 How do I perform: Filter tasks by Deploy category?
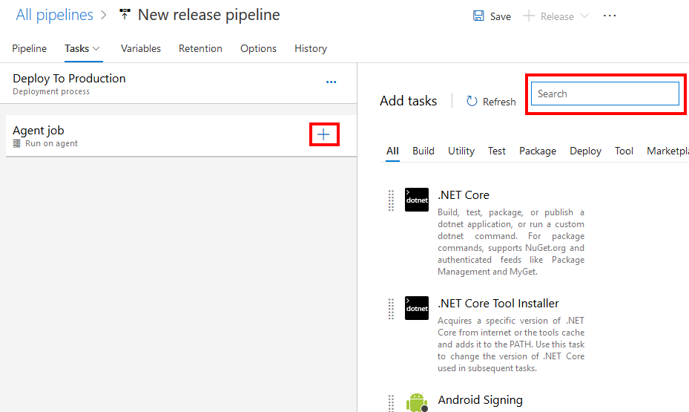pyautogui.click(x=585, y=151)
